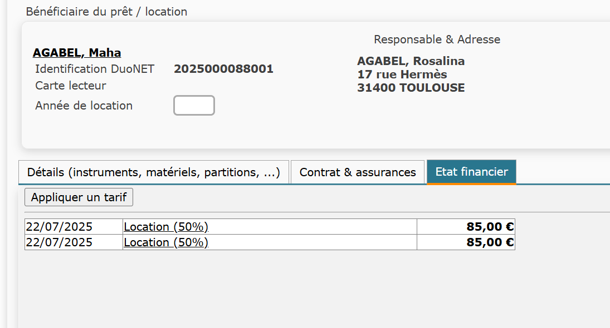
Task: Open the Contrat & assurances tab
Action: click(x=358, y=172)
